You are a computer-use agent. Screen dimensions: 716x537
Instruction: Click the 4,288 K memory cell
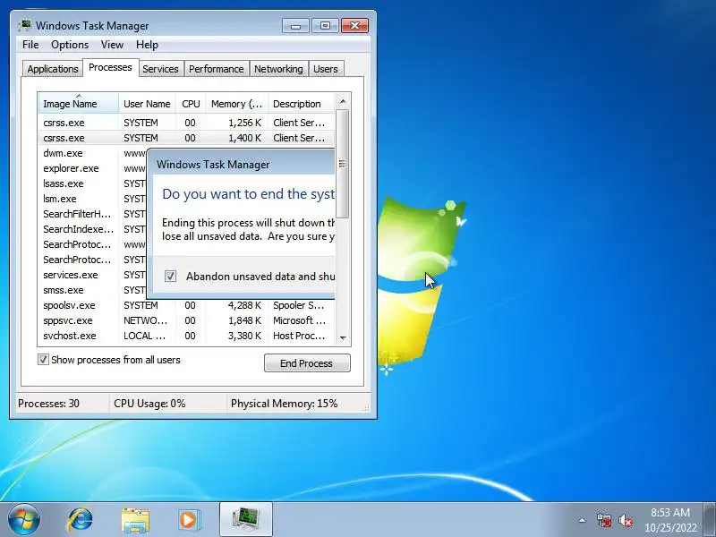tap(244, 305)
